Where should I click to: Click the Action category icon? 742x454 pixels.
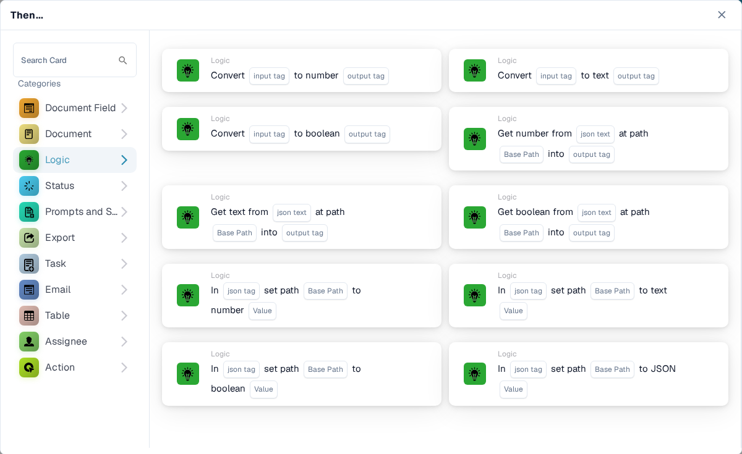pos(29,368)
